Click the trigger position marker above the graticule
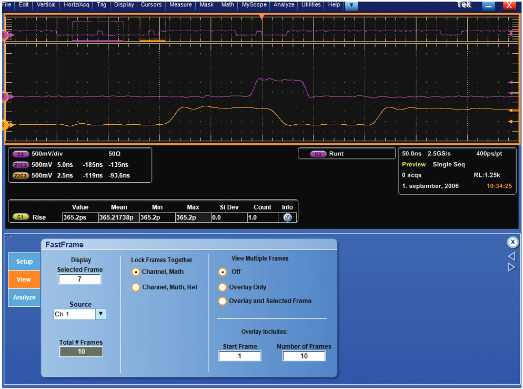This screenshot has height=389, width=523. coord(262,16)
